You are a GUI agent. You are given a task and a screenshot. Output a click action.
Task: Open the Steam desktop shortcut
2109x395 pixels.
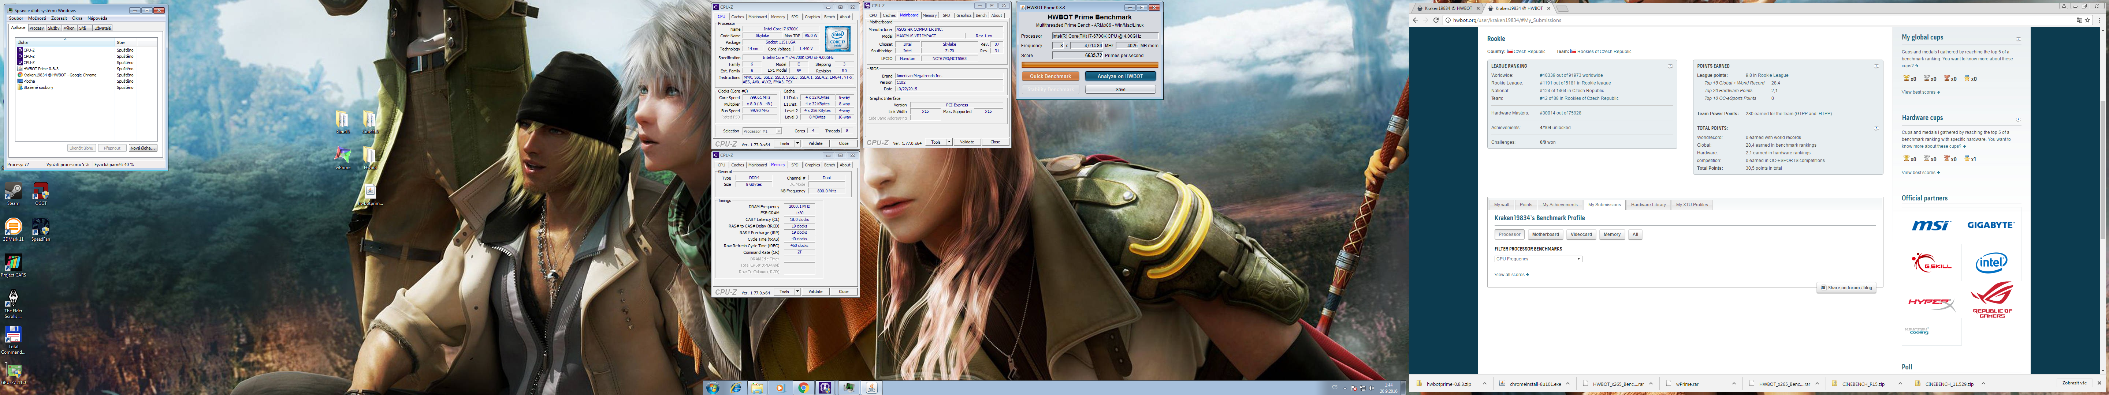[x=13, y=193]
